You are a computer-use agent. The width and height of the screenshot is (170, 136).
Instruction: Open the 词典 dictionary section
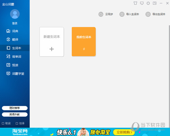(15, 31)
